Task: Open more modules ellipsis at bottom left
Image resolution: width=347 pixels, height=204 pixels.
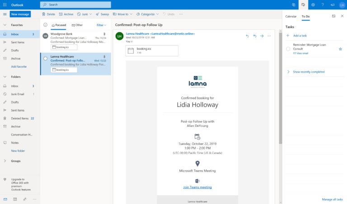Action: click(34, 199)
